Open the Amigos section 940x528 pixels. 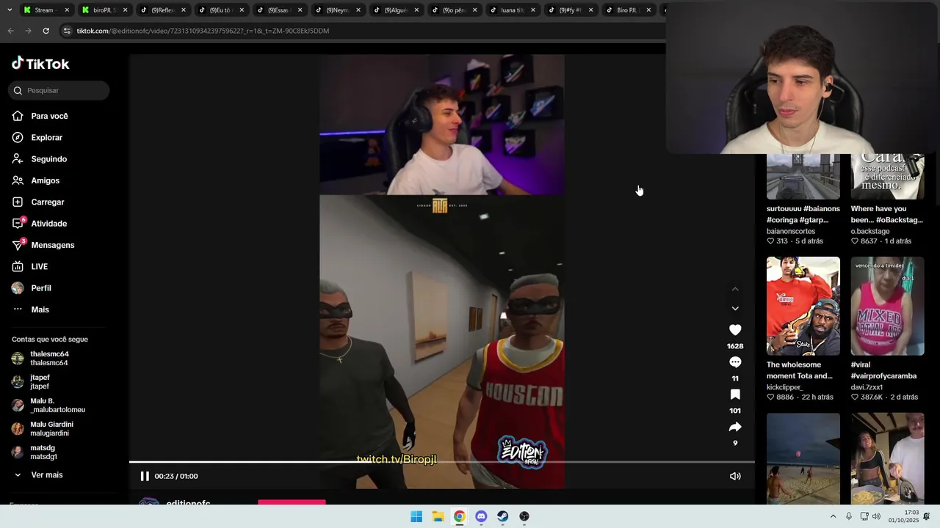coord(36,180)
